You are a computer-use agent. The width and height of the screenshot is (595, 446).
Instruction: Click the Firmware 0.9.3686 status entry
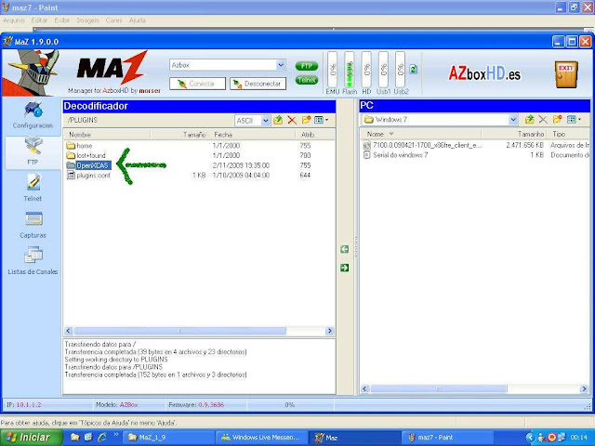coord(196,405)
